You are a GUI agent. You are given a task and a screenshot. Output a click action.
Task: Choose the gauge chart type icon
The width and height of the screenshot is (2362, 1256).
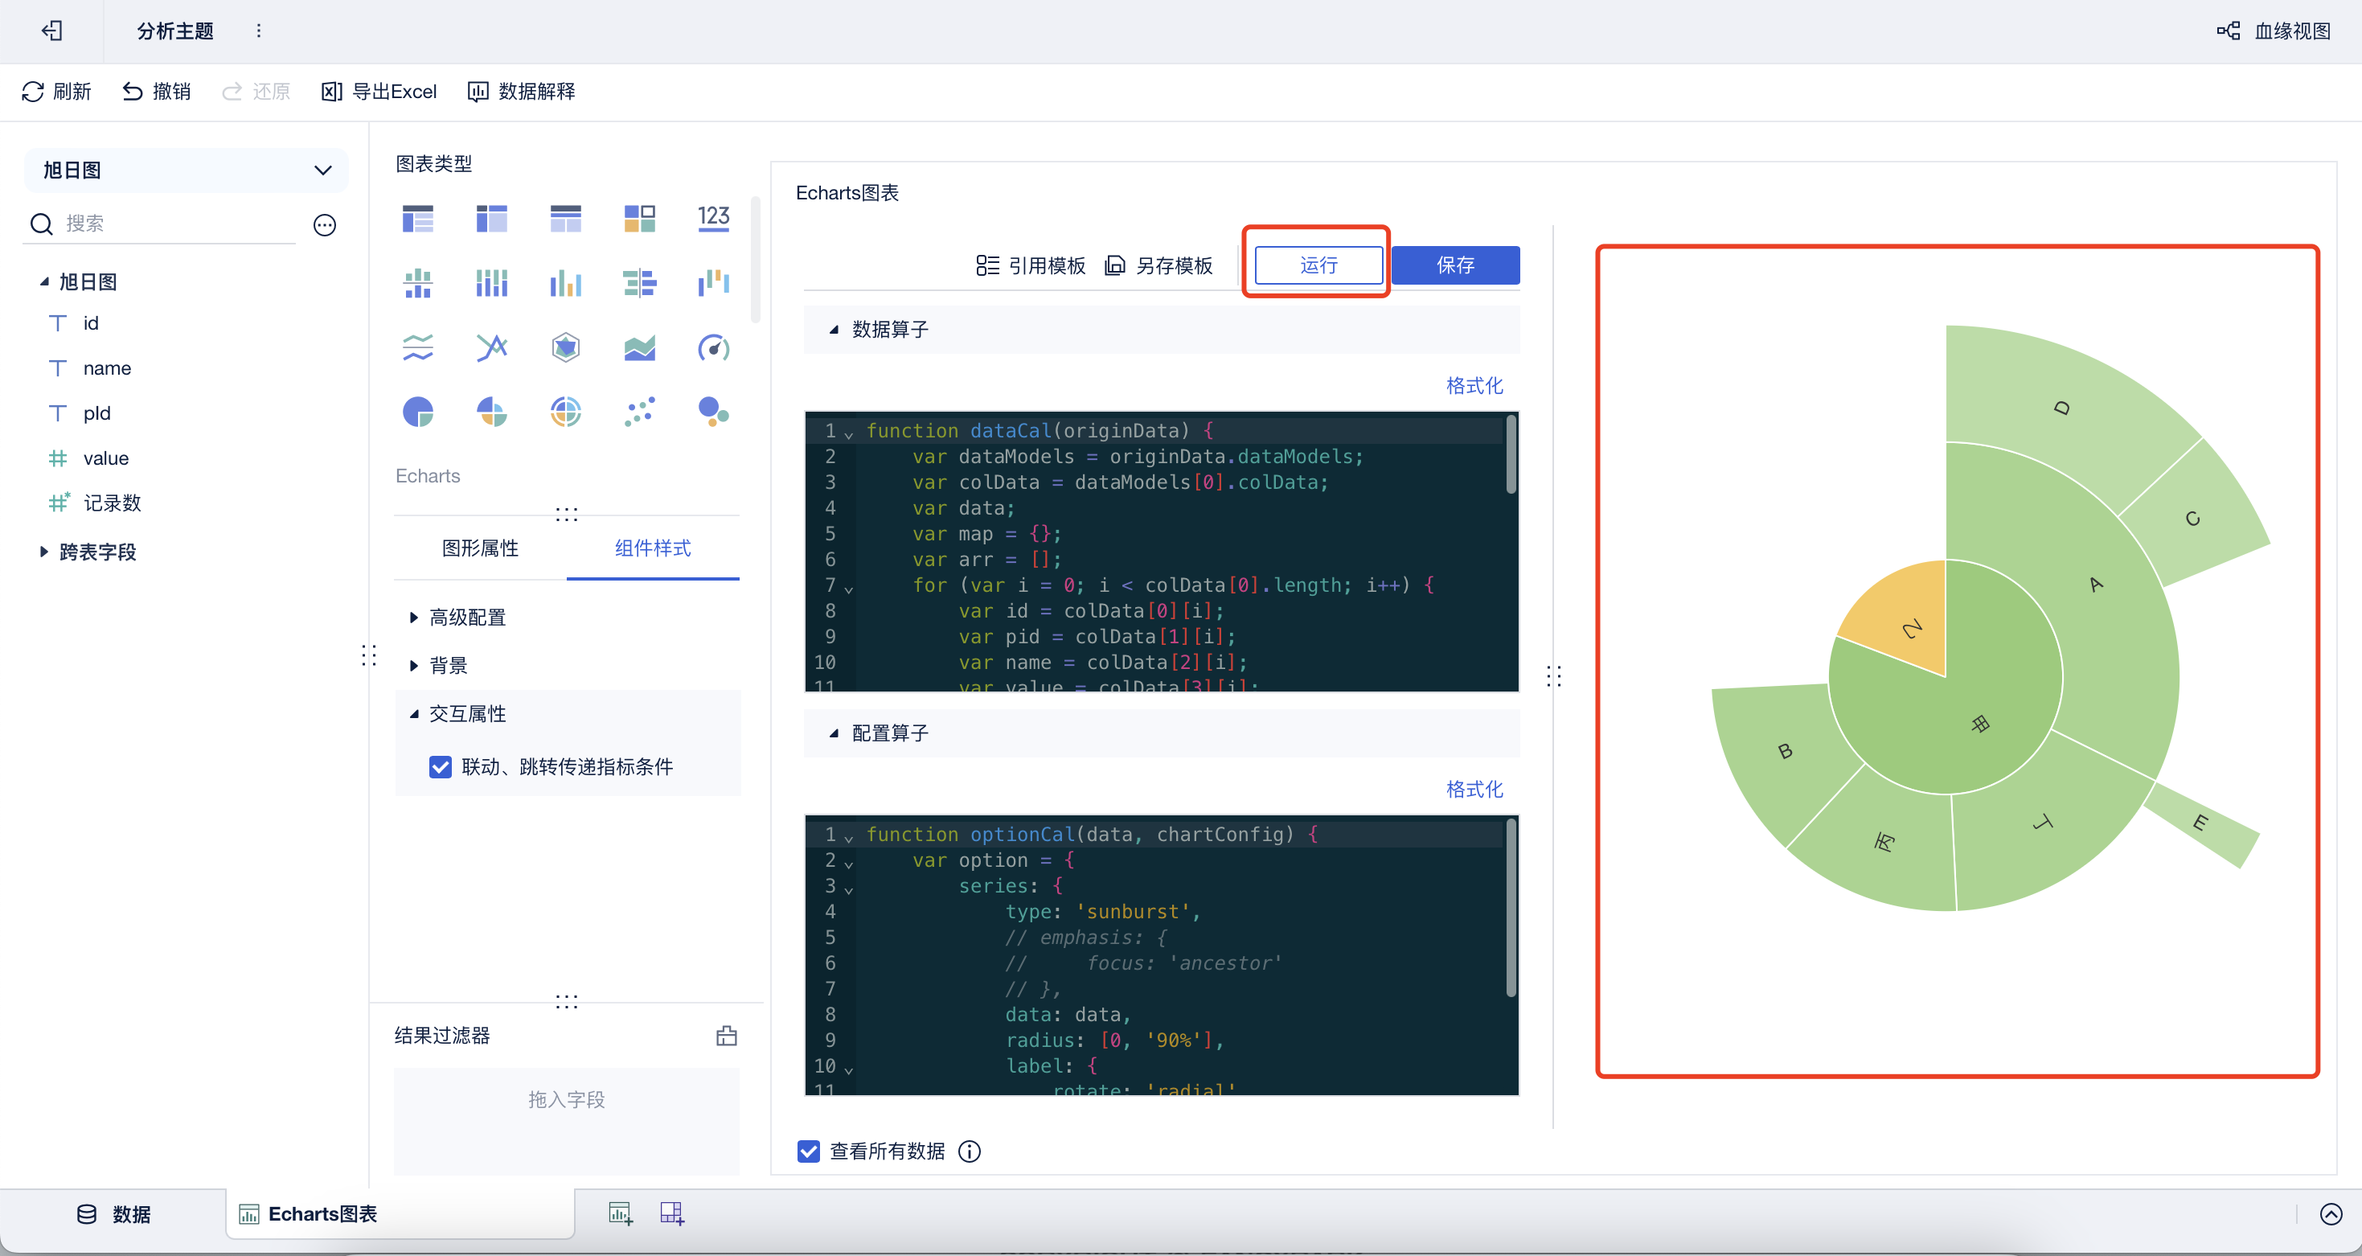coord(713,348)
